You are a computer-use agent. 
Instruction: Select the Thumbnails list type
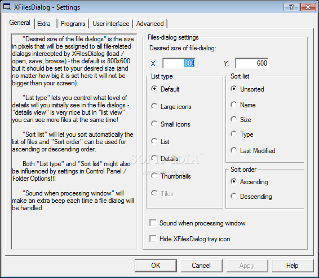tap(171, 176)
